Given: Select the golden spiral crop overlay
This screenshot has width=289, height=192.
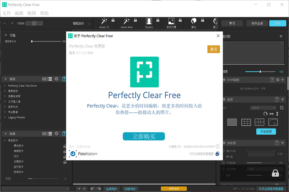Looking at the screenshot, I should coord(273,122).
